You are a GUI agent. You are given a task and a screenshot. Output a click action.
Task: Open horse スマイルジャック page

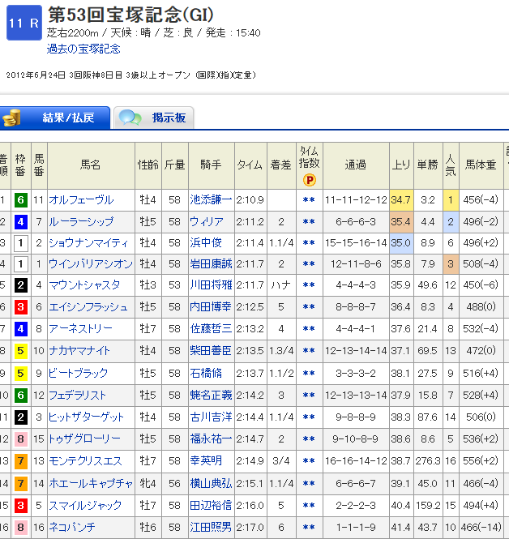point(85,505)
